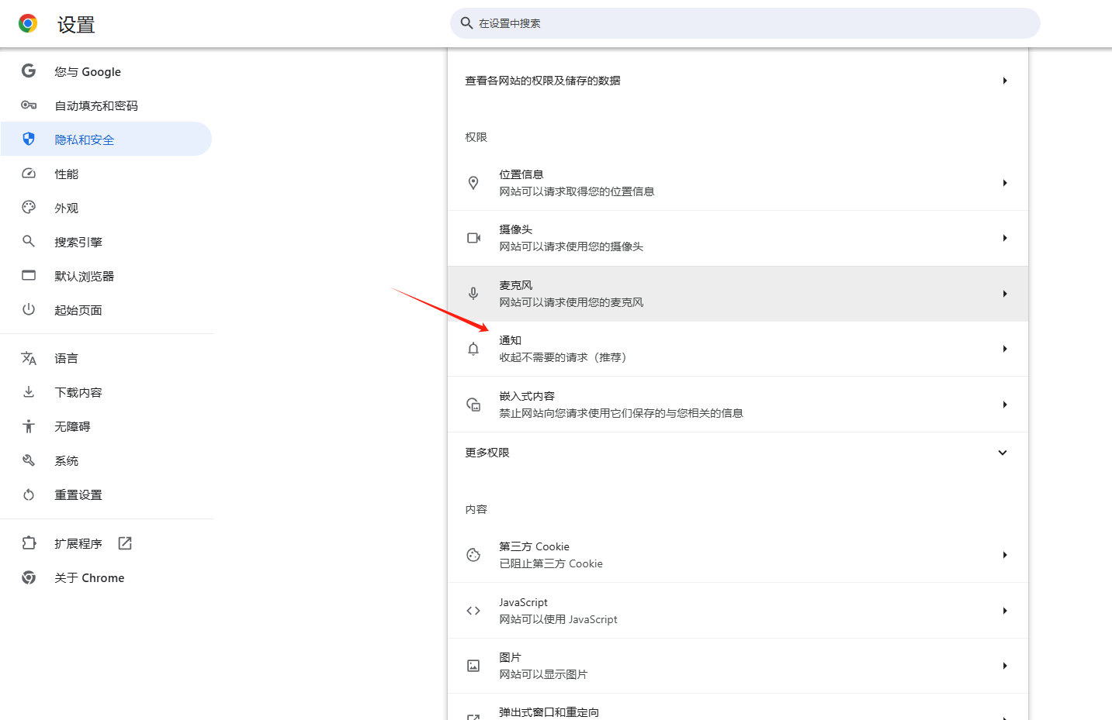
Task: Click the wrench icon for system
Action: coord(29,460)
